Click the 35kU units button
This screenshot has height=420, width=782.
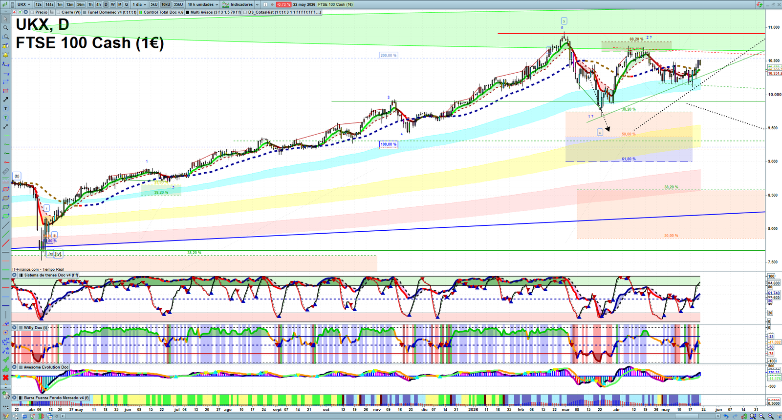tap(178, 4)
